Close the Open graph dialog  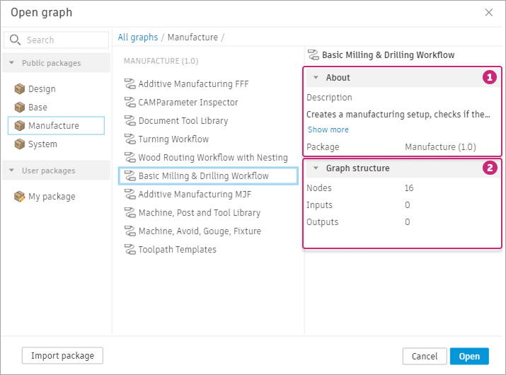pyautogui.click(x=489, y=13)
